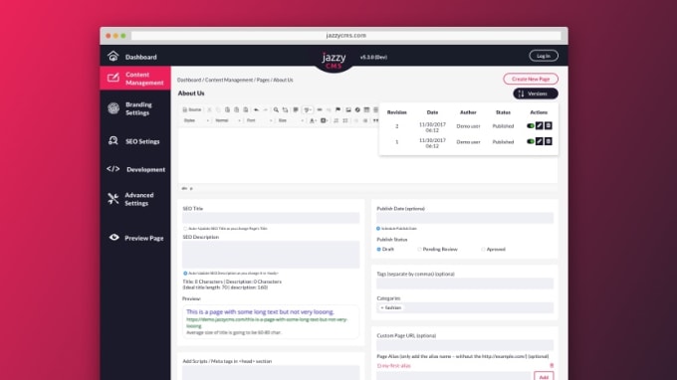Open the Size dropdown in editor

(x=292, y=120)
